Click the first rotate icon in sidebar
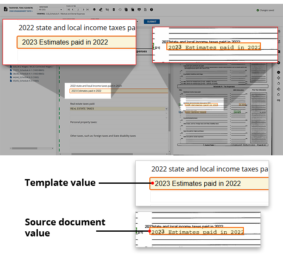283x261 pixels. pos(278,83)
